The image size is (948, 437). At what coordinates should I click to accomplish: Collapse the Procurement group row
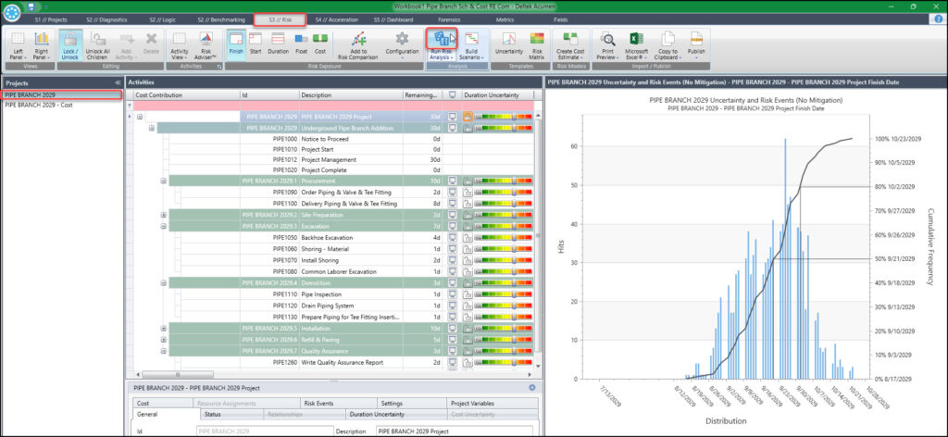point(163,181)
